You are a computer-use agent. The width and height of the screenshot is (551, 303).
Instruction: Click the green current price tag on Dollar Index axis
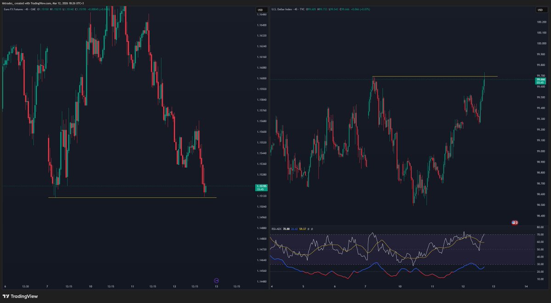point(540,80)
